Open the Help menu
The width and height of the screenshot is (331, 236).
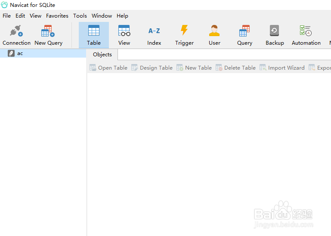(122, 16)
